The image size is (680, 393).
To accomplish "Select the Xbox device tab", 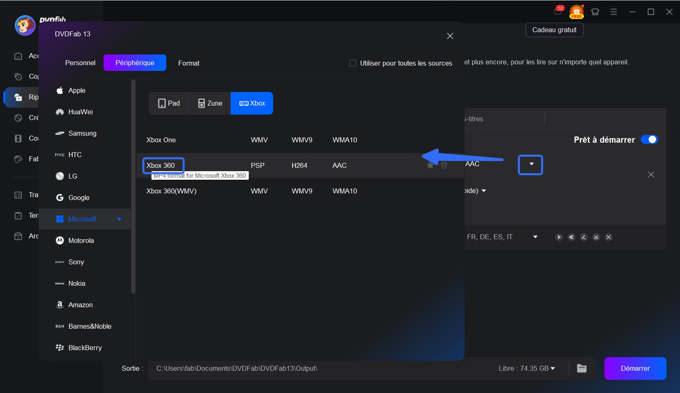I will point(252,103).
